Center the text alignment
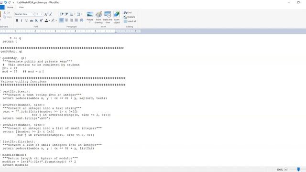The width and height of the screenshot is (306, 172). click(66, 20)
